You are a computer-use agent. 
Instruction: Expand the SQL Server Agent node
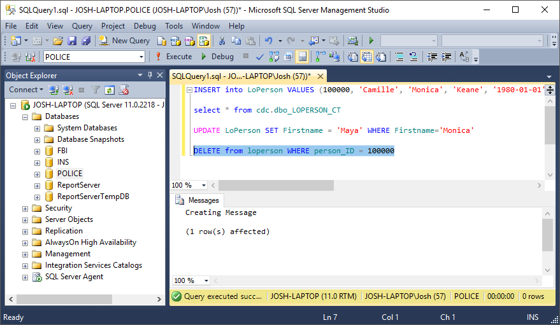(x=25, y=277)
